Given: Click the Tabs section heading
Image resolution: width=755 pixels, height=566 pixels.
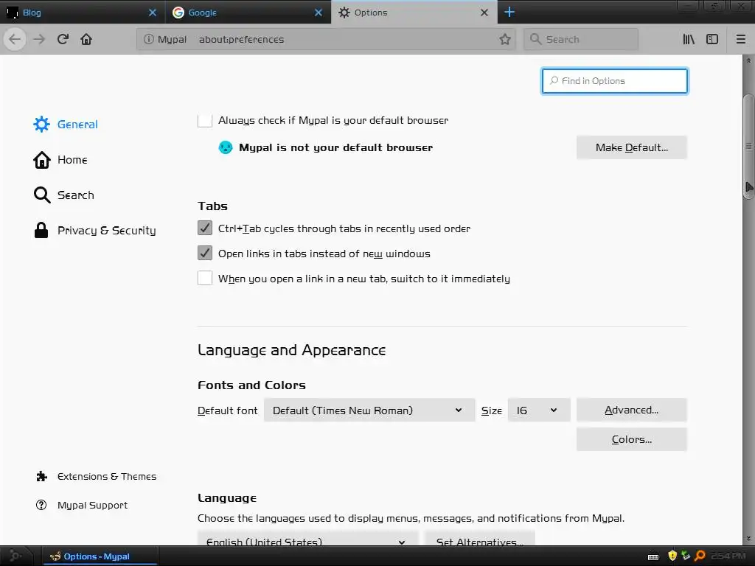Looking at the screenshot, I should click(x=212, y=206).
